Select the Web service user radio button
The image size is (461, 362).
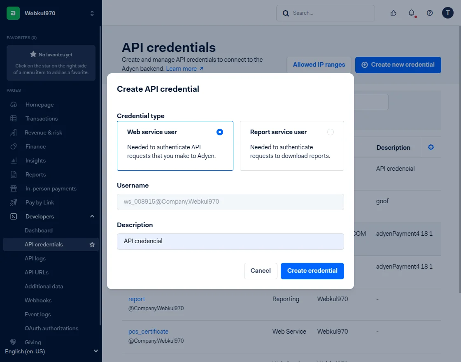[219, 132]
